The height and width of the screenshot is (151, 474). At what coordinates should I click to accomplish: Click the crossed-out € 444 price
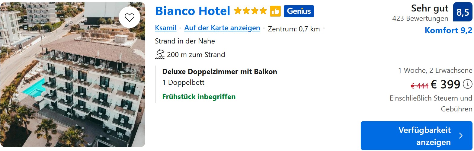[419, 86]
